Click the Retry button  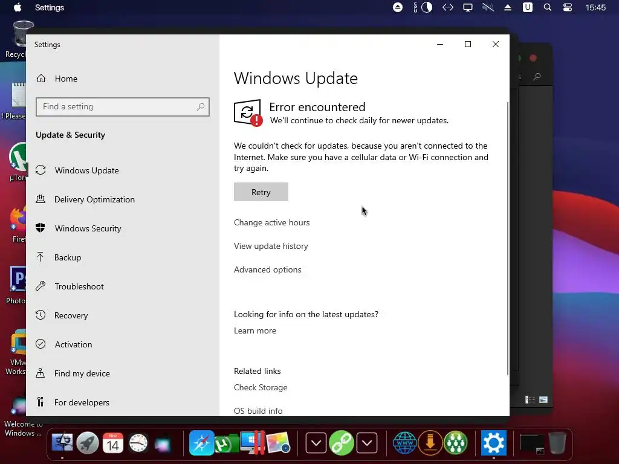(261, 192)
